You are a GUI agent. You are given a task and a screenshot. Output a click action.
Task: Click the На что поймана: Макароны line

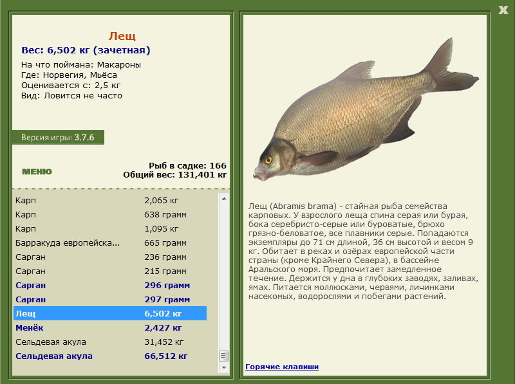[81, 65]
